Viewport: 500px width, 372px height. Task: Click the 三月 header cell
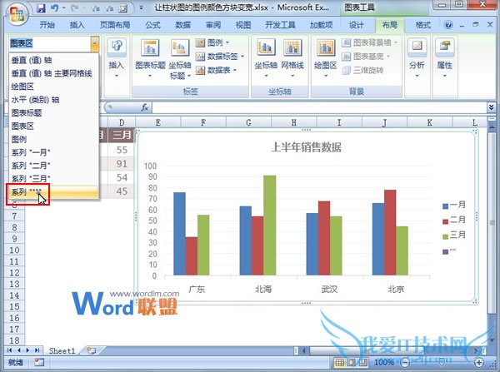[122, 135]
